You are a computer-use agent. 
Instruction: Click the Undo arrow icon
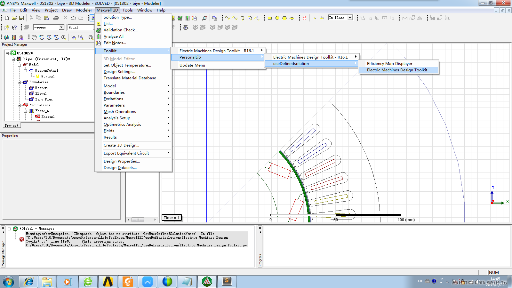(x=73, y=18)
